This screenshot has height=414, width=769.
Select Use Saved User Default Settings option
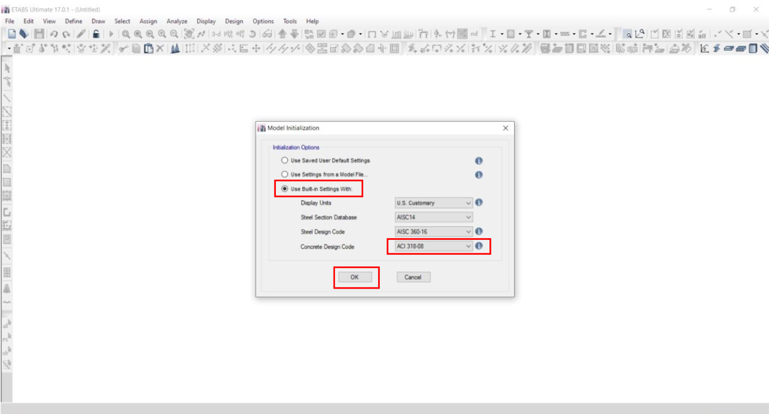pyautogui.click(x=284, y=161)
